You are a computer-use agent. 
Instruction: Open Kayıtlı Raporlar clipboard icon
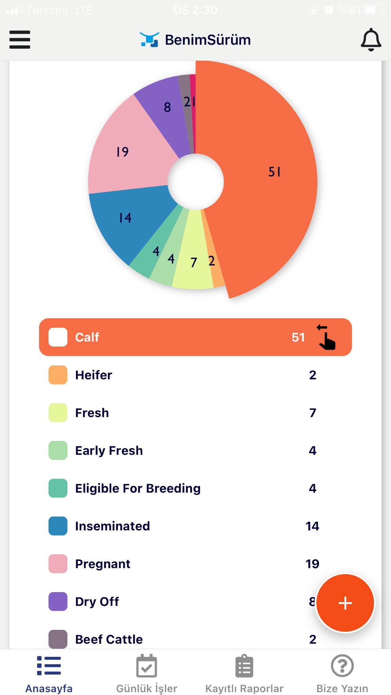244,666
